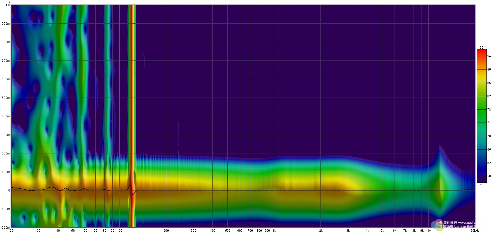Click the 90 Hz frequency axis label

(x=112, y=231)
